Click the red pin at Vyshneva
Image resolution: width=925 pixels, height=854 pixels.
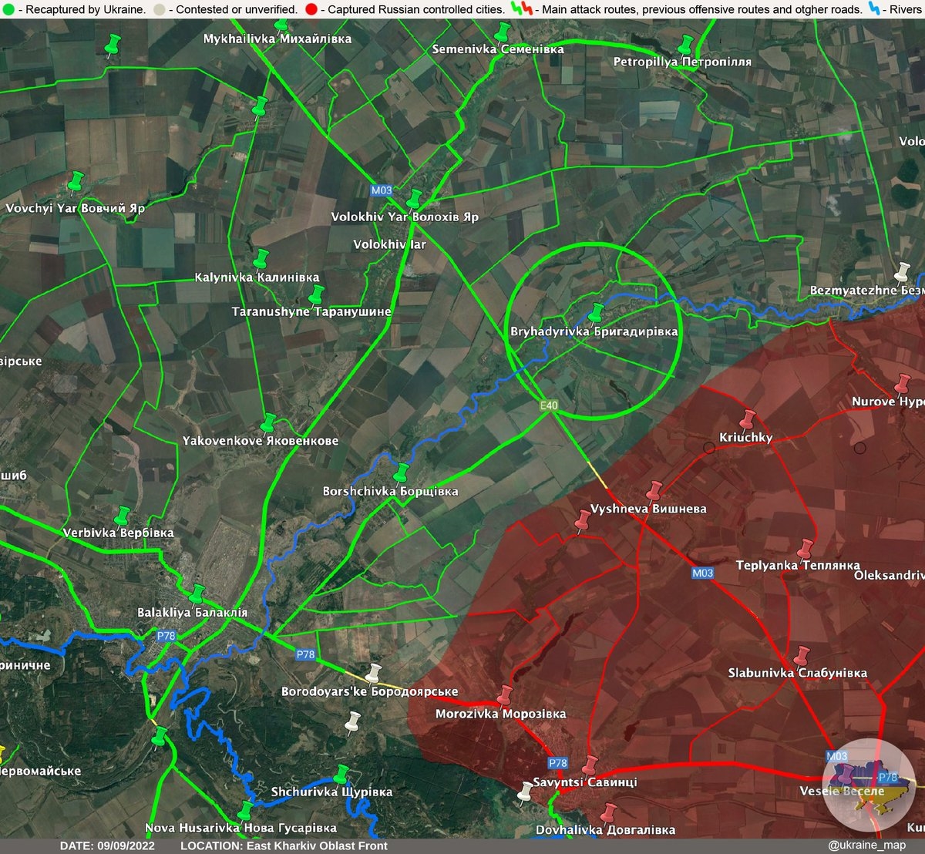pyautogui.click(x=654, y=491)
